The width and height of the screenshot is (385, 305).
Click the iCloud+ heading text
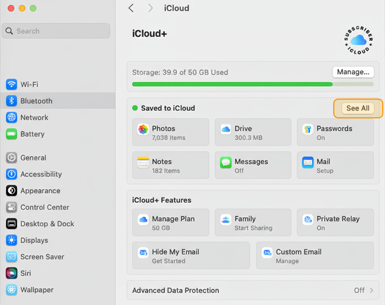149,34
